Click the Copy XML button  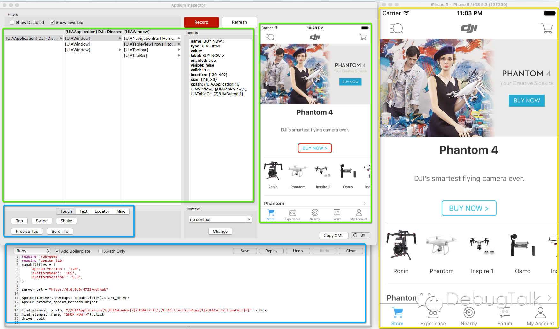click(334, 235)
